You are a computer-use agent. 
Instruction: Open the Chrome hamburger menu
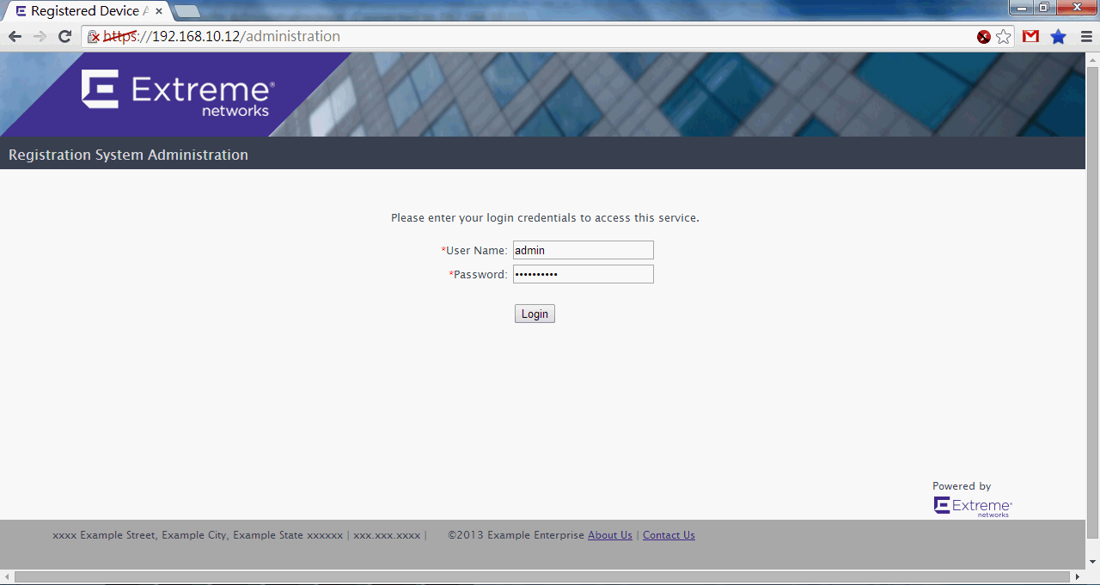tap(1086, 37)
